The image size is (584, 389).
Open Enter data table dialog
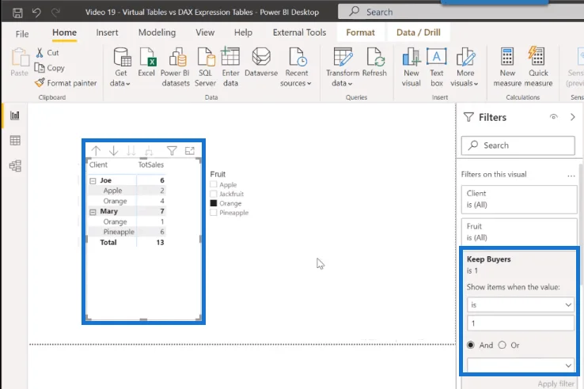coord(230,67)
